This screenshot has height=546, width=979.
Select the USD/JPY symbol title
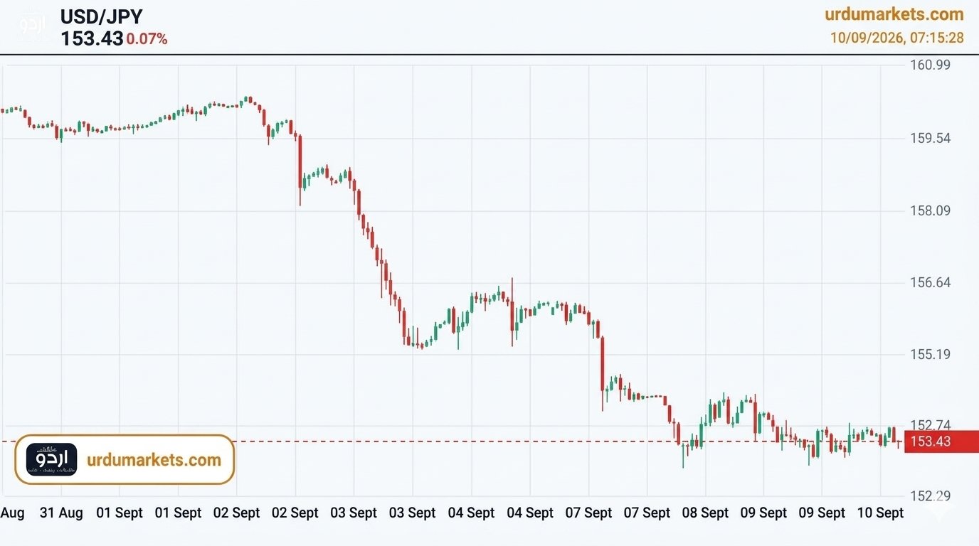pyautogui.click(x=101, y=16)
